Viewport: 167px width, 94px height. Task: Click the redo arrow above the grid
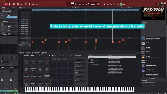point(131,8)
